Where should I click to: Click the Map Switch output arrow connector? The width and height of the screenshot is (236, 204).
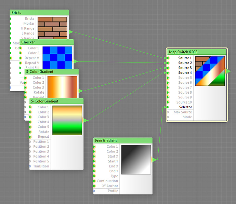(x=229, y=71)
